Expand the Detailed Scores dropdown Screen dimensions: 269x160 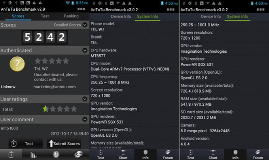pyautogui.click(x=85, y=25)
